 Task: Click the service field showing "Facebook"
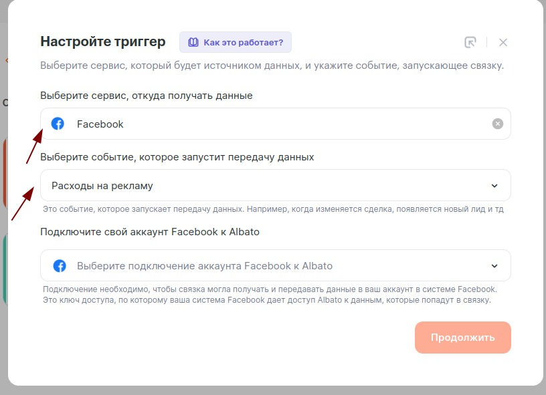point(268,124)
